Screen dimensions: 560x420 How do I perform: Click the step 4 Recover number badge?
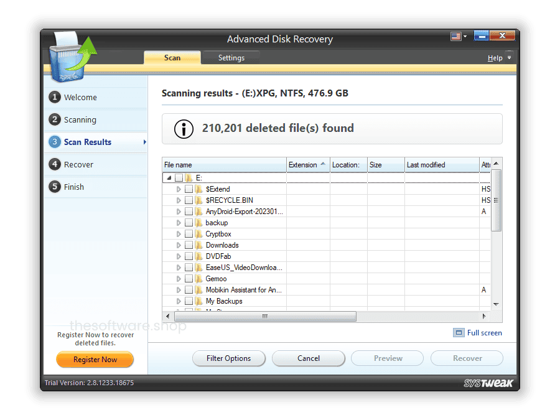pyautogui.click(x=55, y=164)
